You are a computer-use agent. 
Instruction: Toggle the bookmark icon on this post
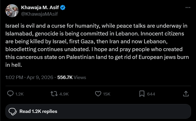coord(142,94)
